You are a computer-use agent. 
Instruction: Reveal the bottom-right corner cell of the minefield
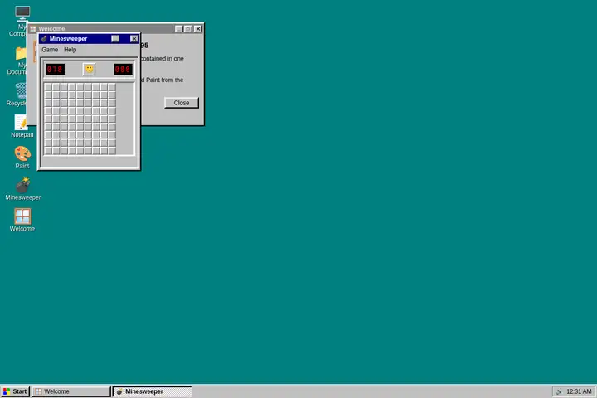[112, 150]
